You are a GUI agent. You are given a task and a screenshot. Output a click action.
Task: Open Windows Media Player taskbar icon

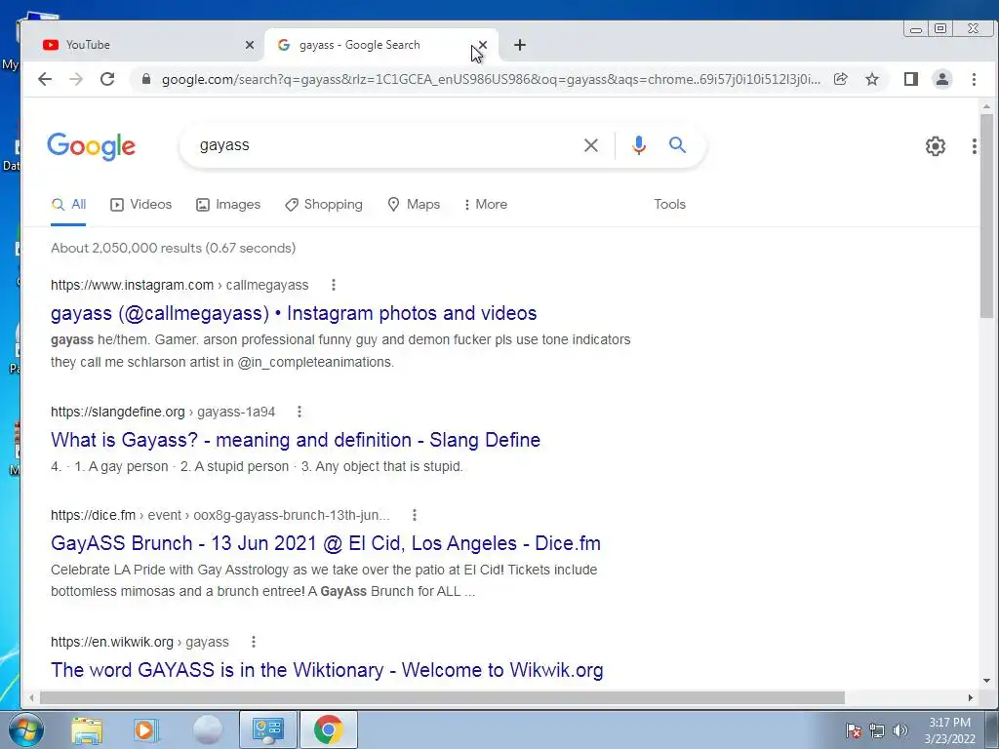tap(144, 729)
